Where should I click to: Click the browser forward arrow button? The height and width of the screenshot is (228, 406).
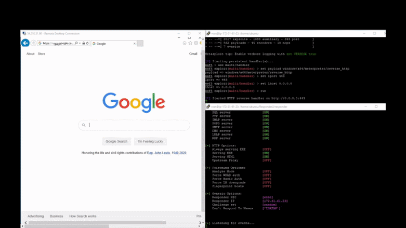pos(33,43)
